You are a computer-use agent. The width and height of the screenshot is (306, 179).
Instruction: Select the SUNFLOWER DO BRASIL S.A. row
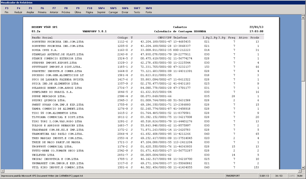[146, 92]
